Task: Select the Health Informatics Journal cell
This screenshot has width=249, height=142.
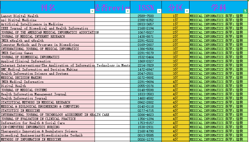Action: tap(48, 98)
